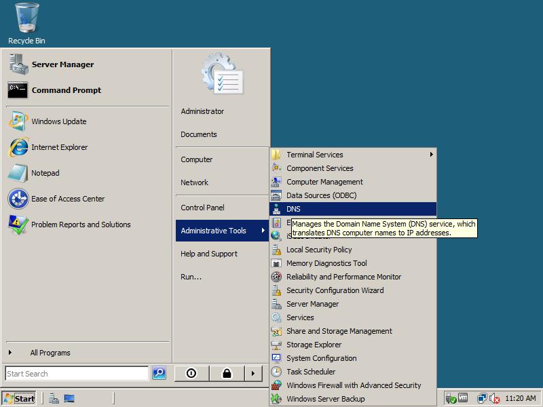
Task: Open Help and Support
Action: point(209,254)
